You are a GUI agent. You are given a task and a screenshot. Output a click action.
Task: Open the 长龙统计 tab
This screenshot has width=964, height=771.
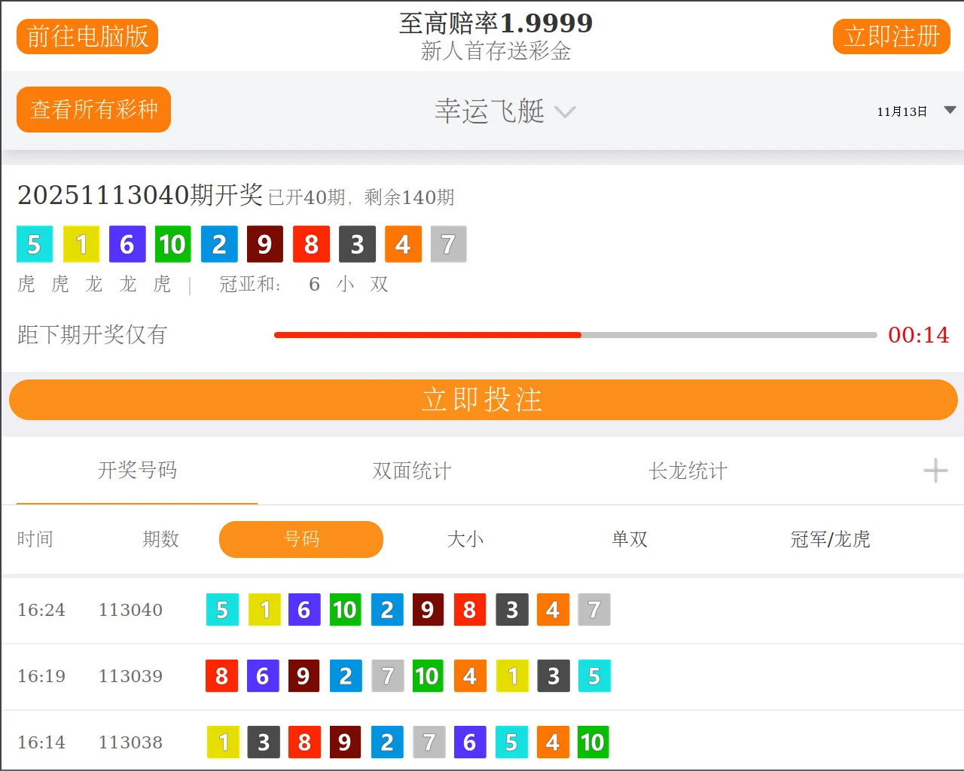[x=688, y=471]
